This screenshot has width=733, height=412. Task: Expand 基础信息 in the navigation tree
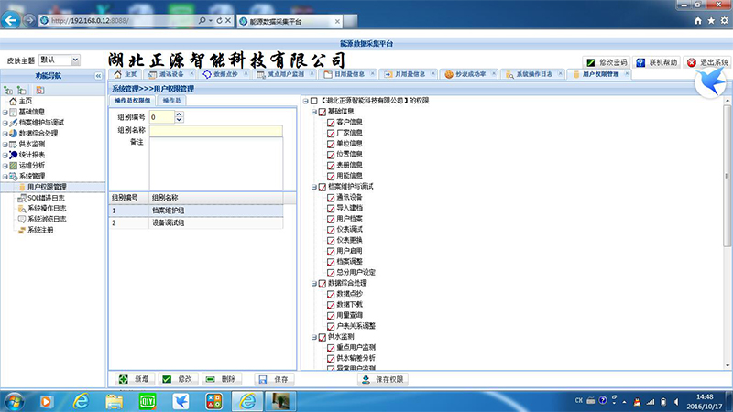point(5,112)
